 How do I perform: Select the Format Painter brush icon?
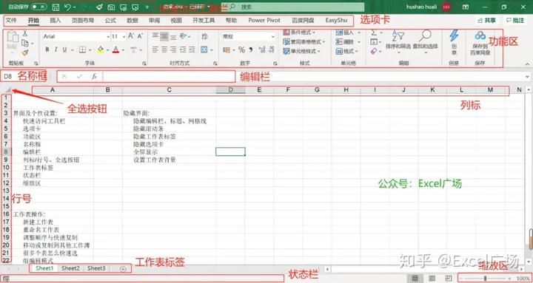(x=25, y=52)
